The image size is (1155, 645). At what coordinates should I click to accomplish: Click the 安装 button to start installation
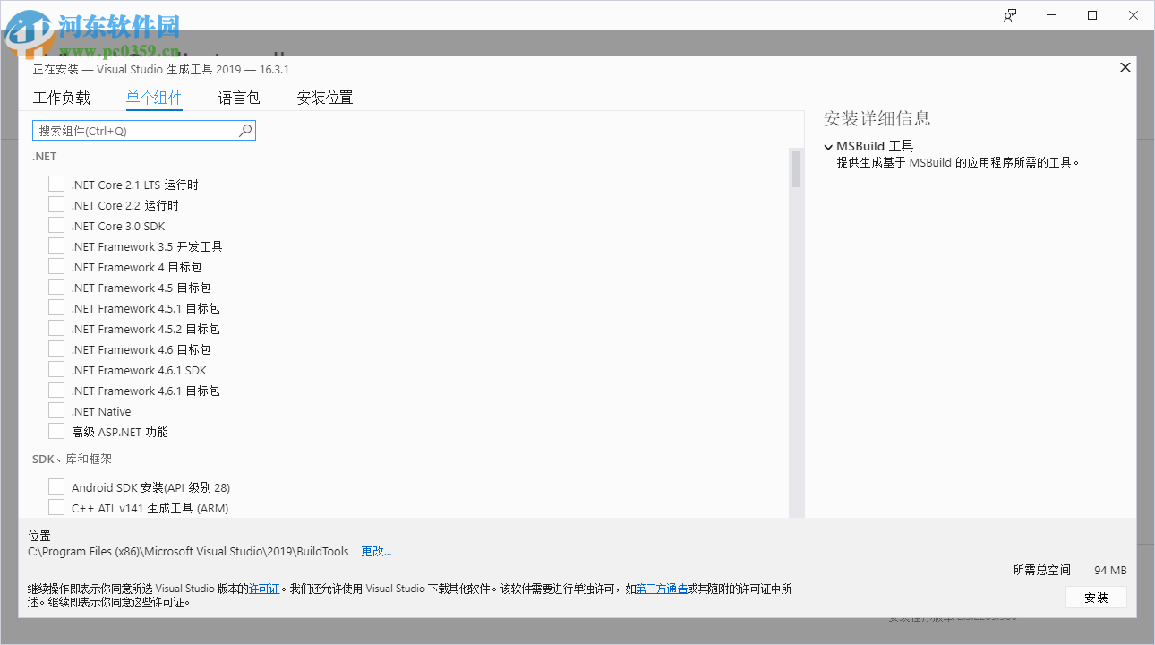[1096, 597]
